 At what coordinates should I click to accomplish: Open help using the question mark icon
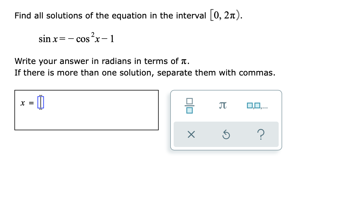(261, 135)
